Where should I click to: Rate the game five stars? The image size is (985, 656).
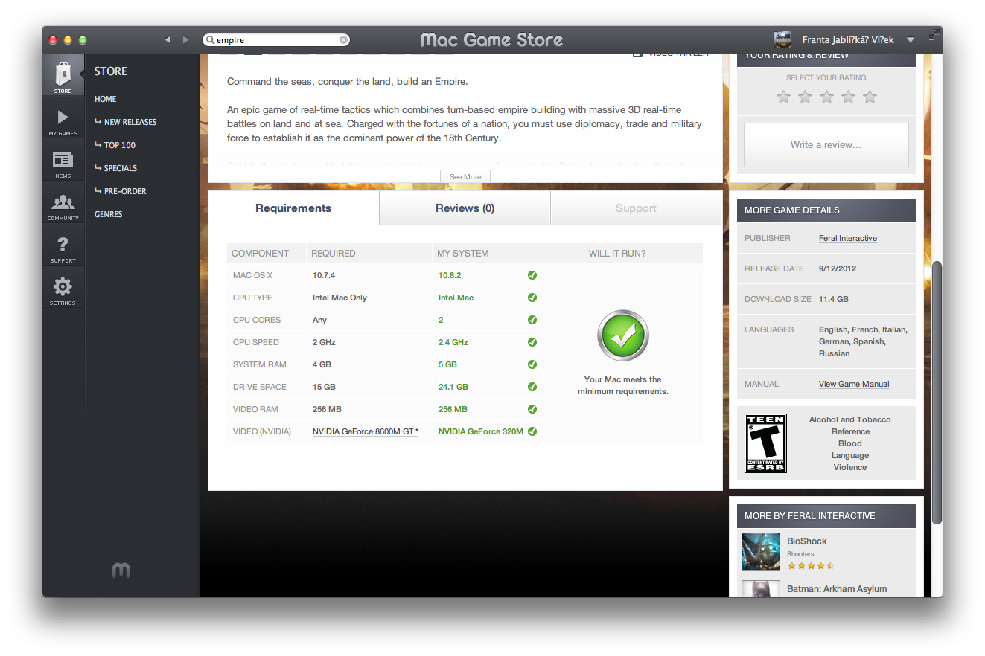click(870, 97)
